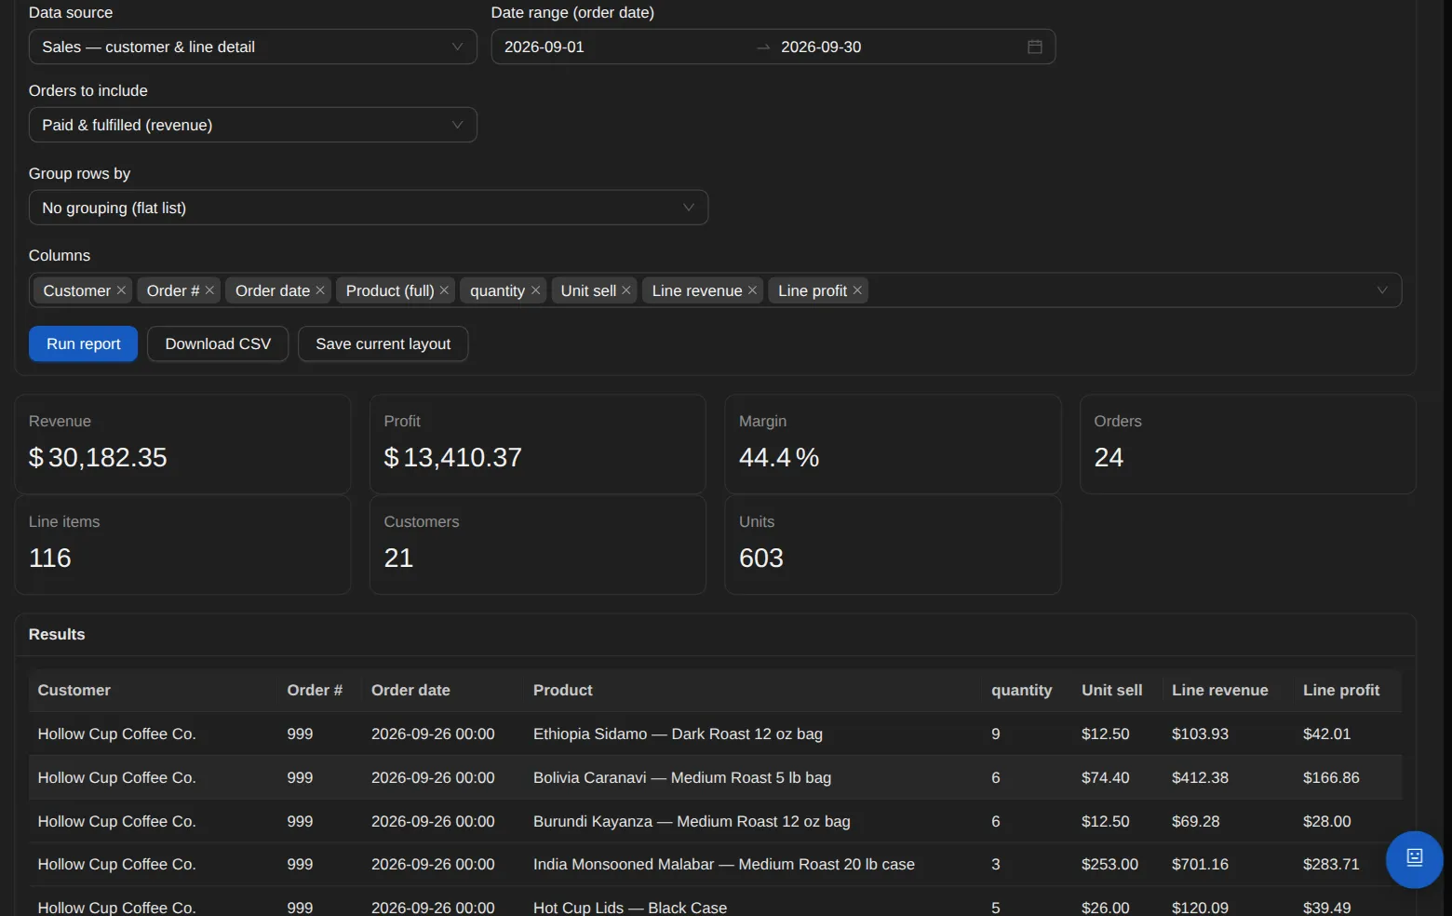Open the blue floating chat widget
This screenshot has height=916, width=1452.
tap(1414, 859)
